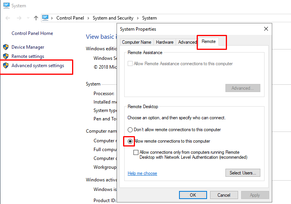This screenshot has width=291, height=204.
Task: Click the 'Processor:' label in System window
Action: coord(104,94)
